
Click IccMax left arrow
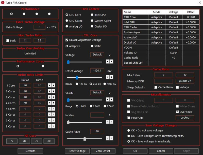tap(108, 122)
